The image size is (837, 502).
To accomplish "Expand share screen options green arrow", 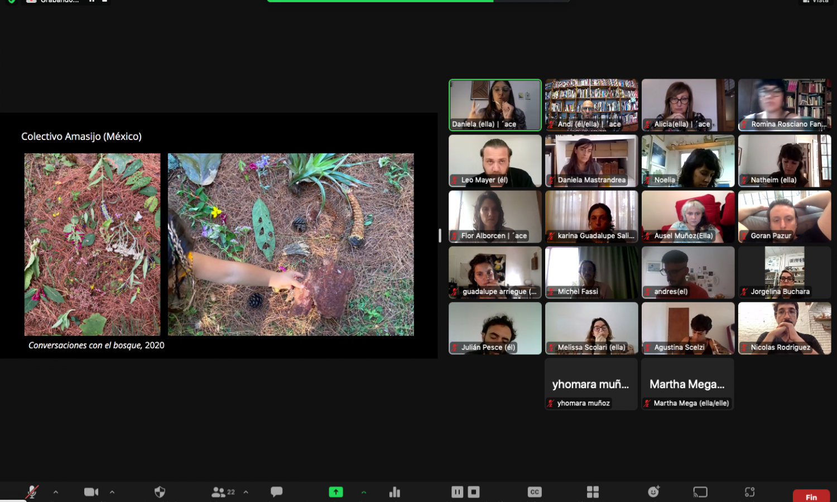I will 364,492.
